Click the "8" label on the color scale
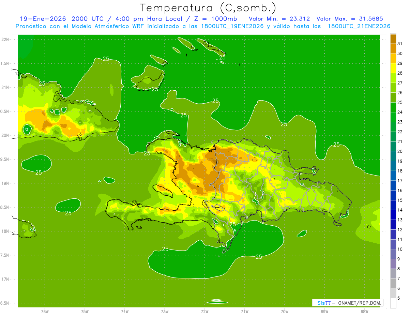The width and height of the screenshot is (409, 316). tap(399, 269)
